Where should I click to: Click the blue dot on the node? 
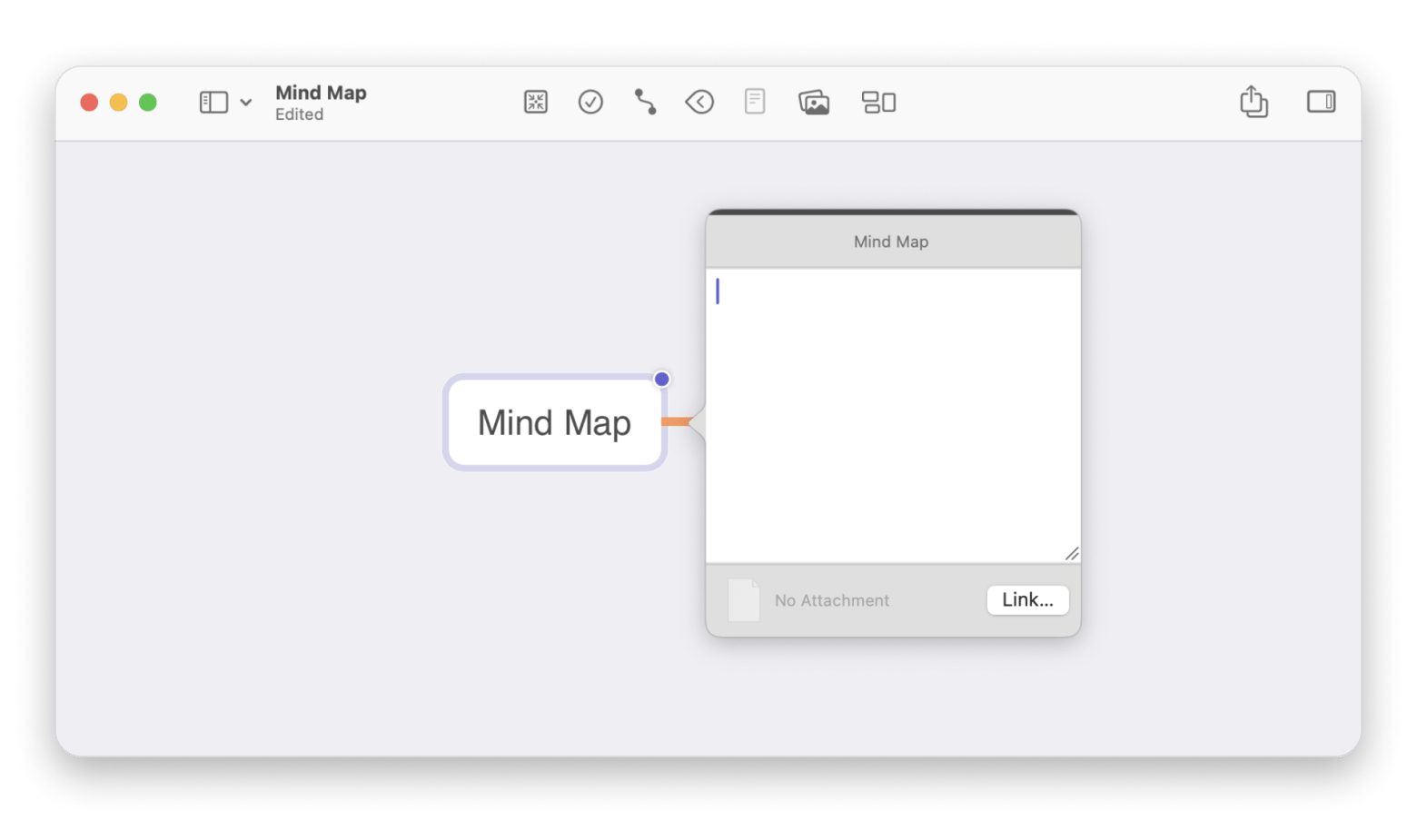click(x=662, y=380)
